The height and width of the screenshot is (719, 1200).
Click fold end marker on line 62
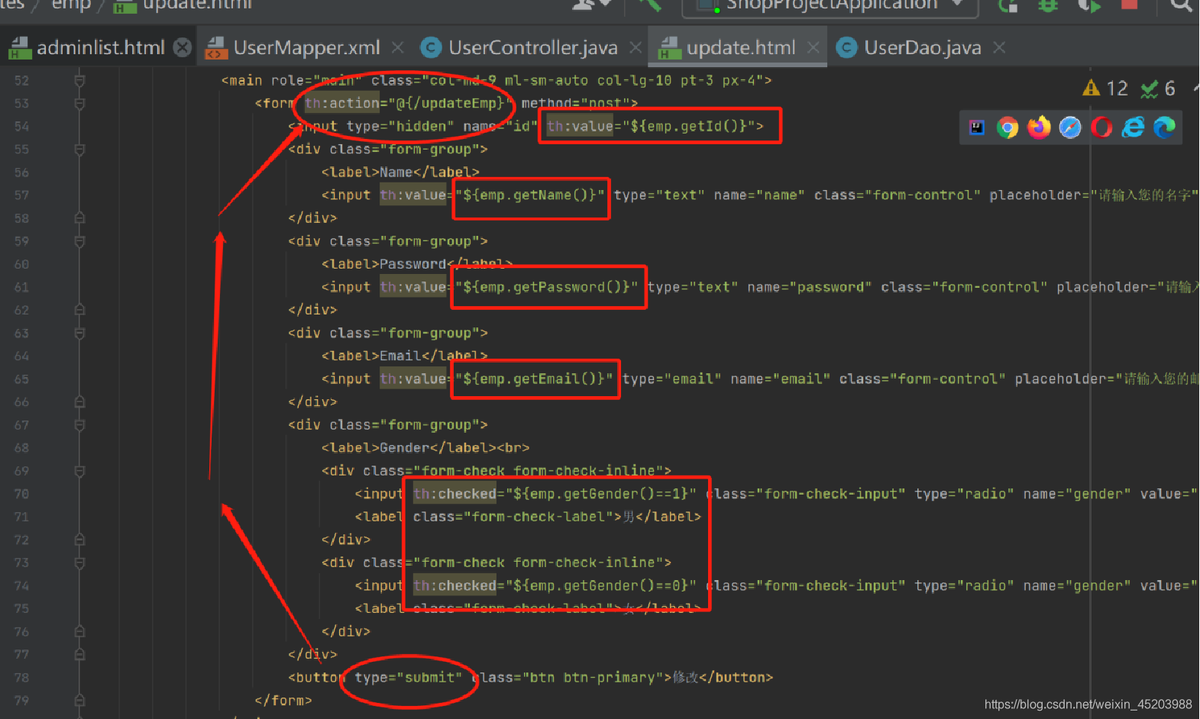(x=79, y=310)
